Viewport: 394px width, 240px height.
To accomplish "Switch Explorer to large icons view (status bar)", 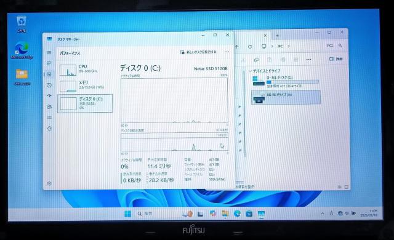I will click(x=346, y=187).
